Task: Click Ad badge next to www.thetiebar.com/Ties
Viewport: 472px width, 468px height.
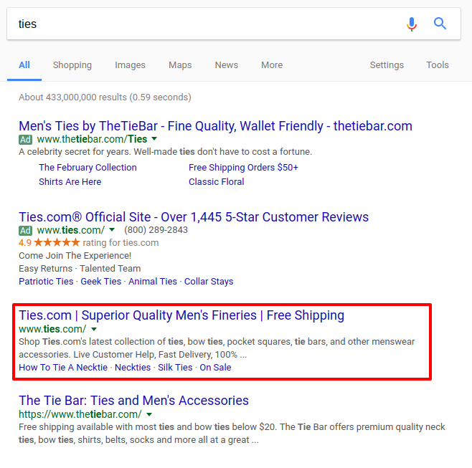Action: click(x=26, y=140)
